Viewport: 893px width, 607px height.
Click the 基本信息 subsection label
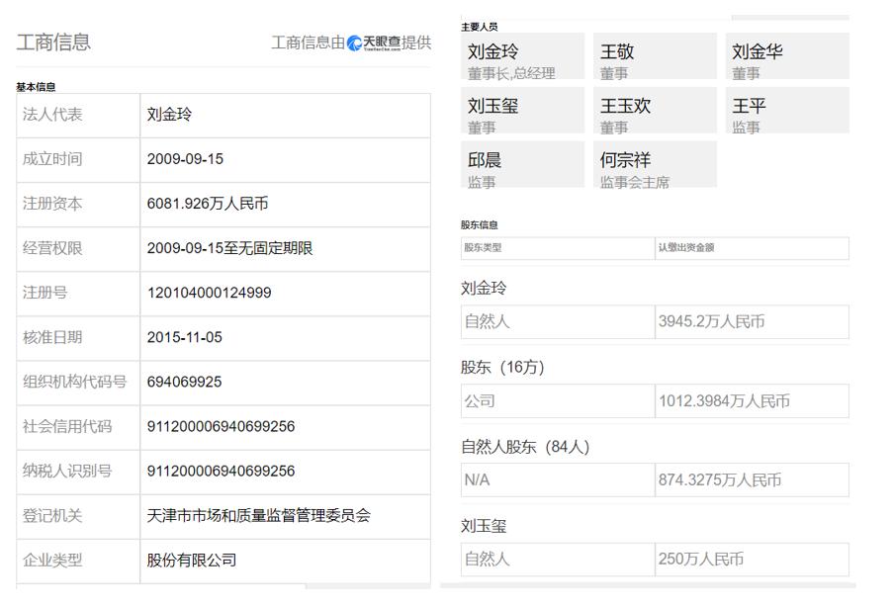pos(37,86)
